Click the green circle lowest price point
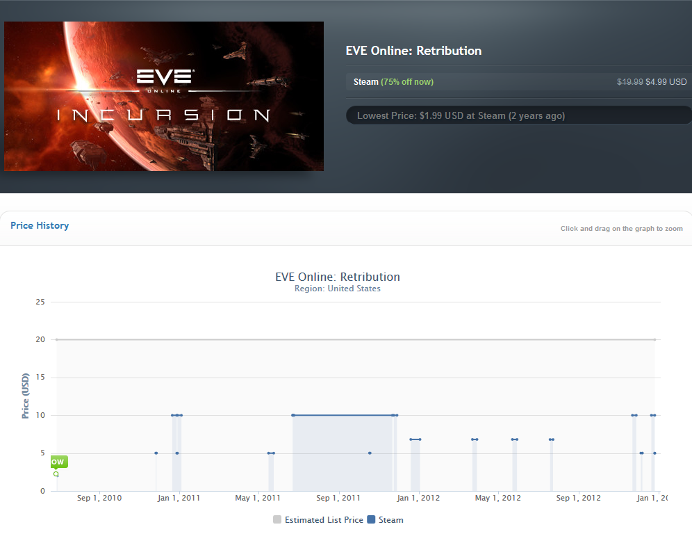 (x=56, y=474)
